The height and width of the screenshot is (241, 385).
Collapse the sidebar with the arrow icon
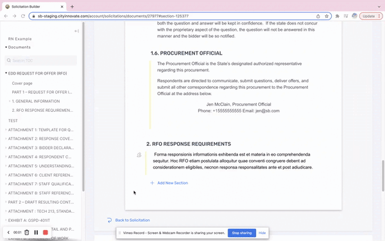[x=76, y=31]
